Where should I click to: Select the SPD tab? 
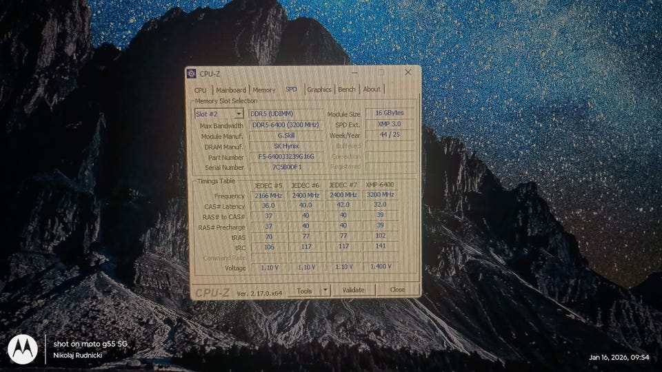click(291, 90)
